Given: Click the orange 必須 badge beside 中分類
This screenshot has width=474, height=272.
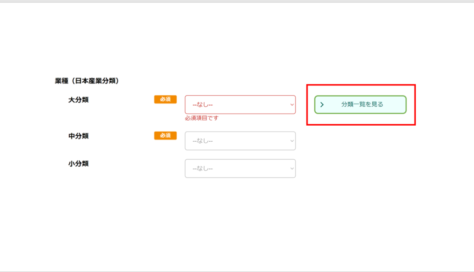Looking at the screenshot, I should pyautogui.click(x=165, y=135).
